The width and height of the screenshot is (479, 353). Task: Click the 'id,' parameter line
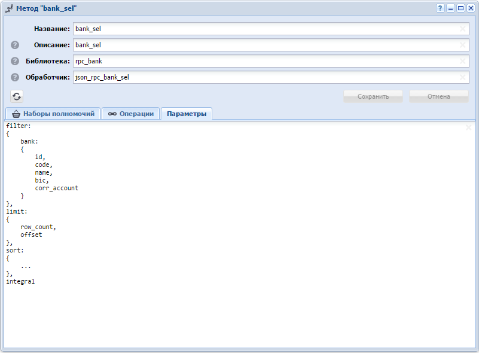coord(40,157)
